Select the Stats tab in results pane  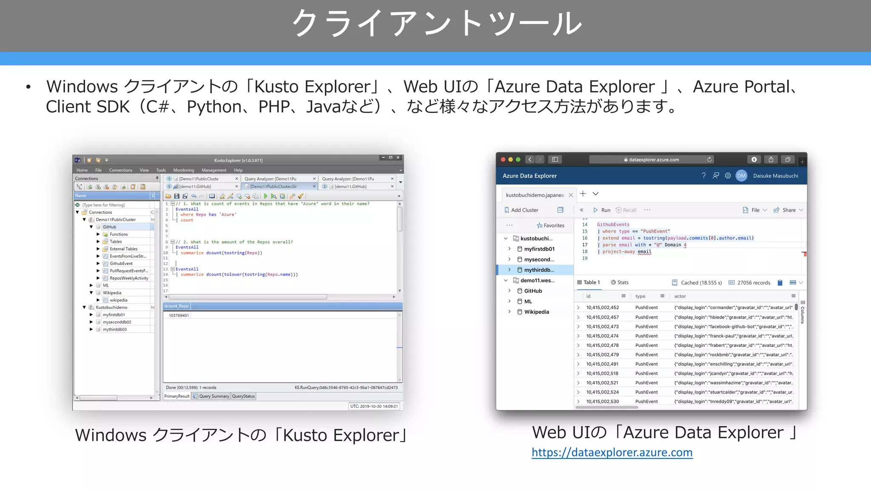(x=620, y=282)
